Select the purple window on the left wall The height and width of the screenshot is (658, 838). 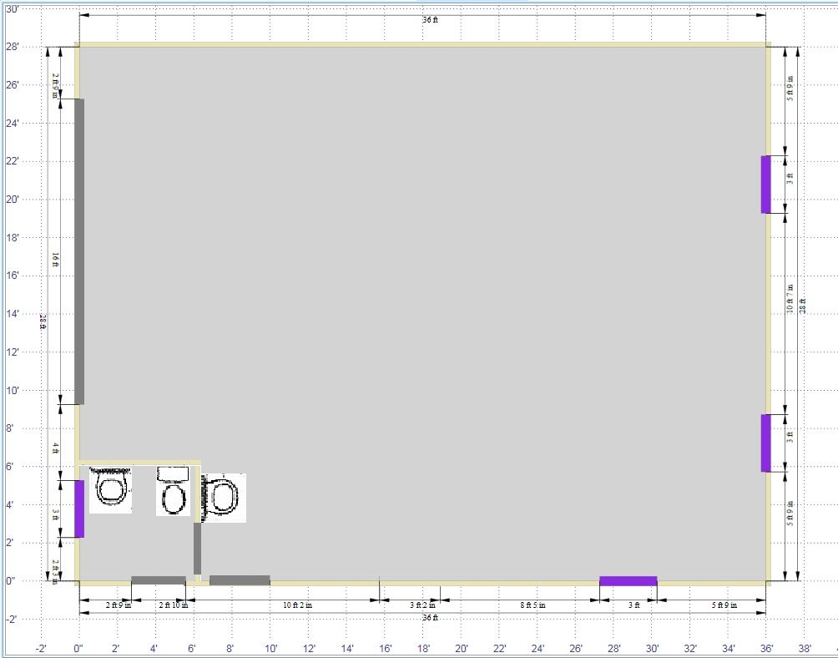(79, 509)
